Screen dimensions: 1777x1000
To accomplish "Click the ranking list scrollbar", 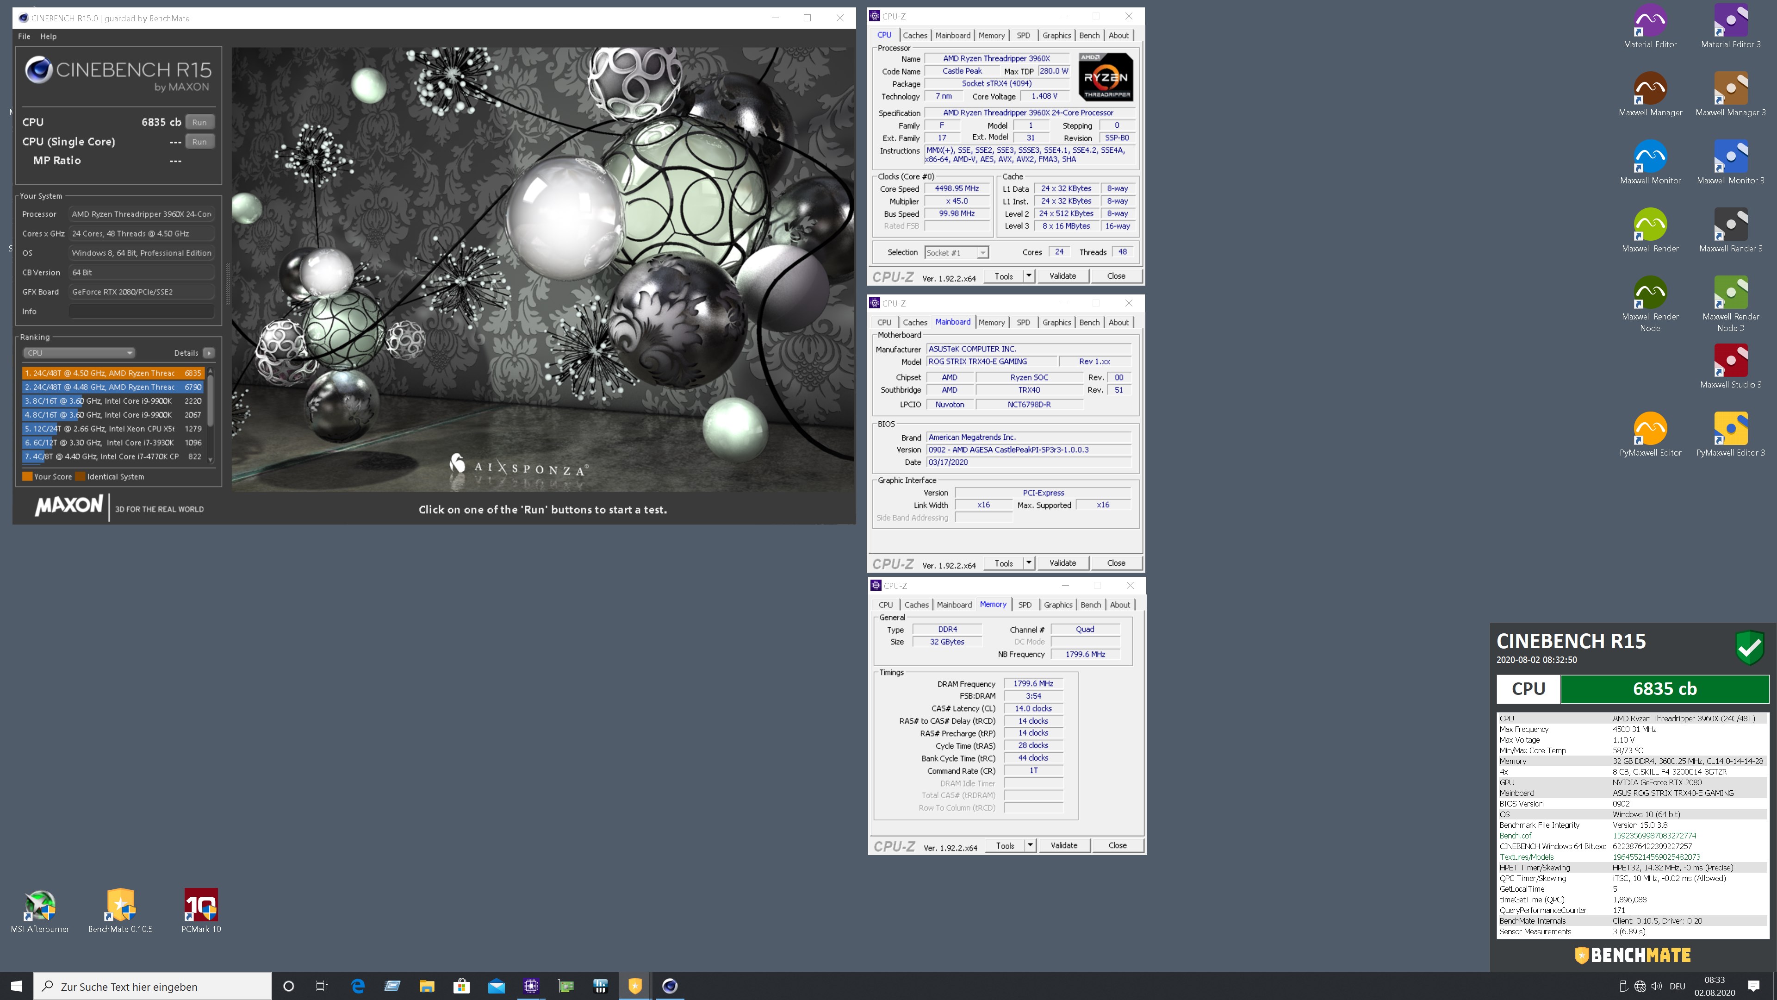I will [211, 415].
